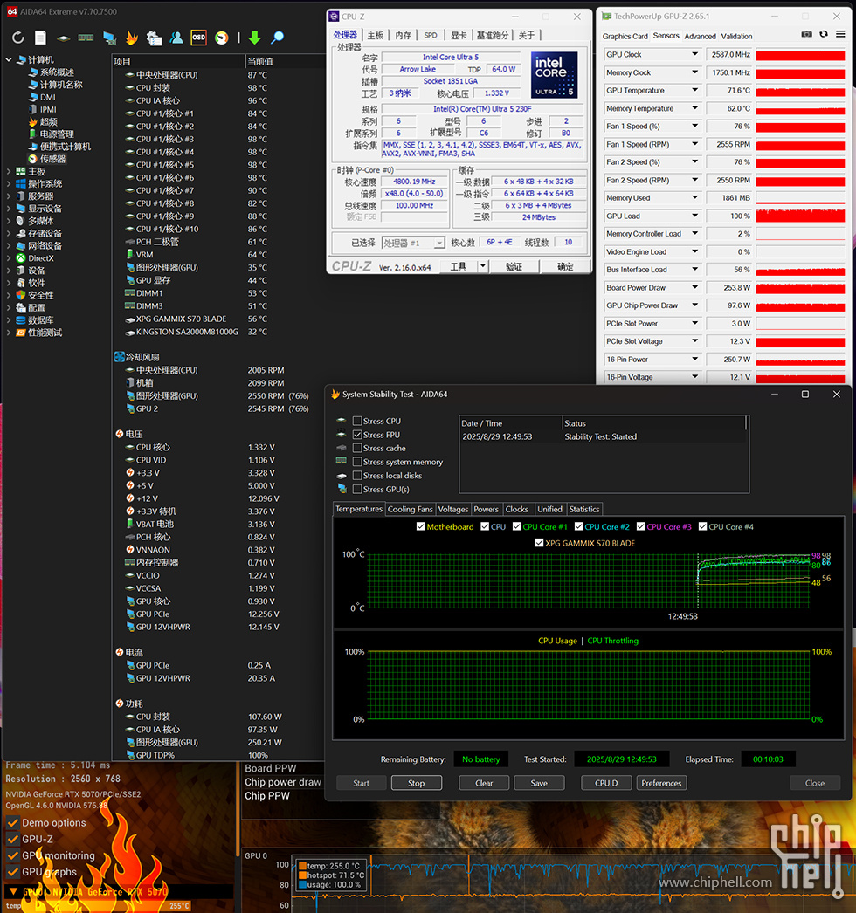This screenshot has height=913, width=856.
Task: Open the OSD panel toolbar icon
Action: point(198,38)
